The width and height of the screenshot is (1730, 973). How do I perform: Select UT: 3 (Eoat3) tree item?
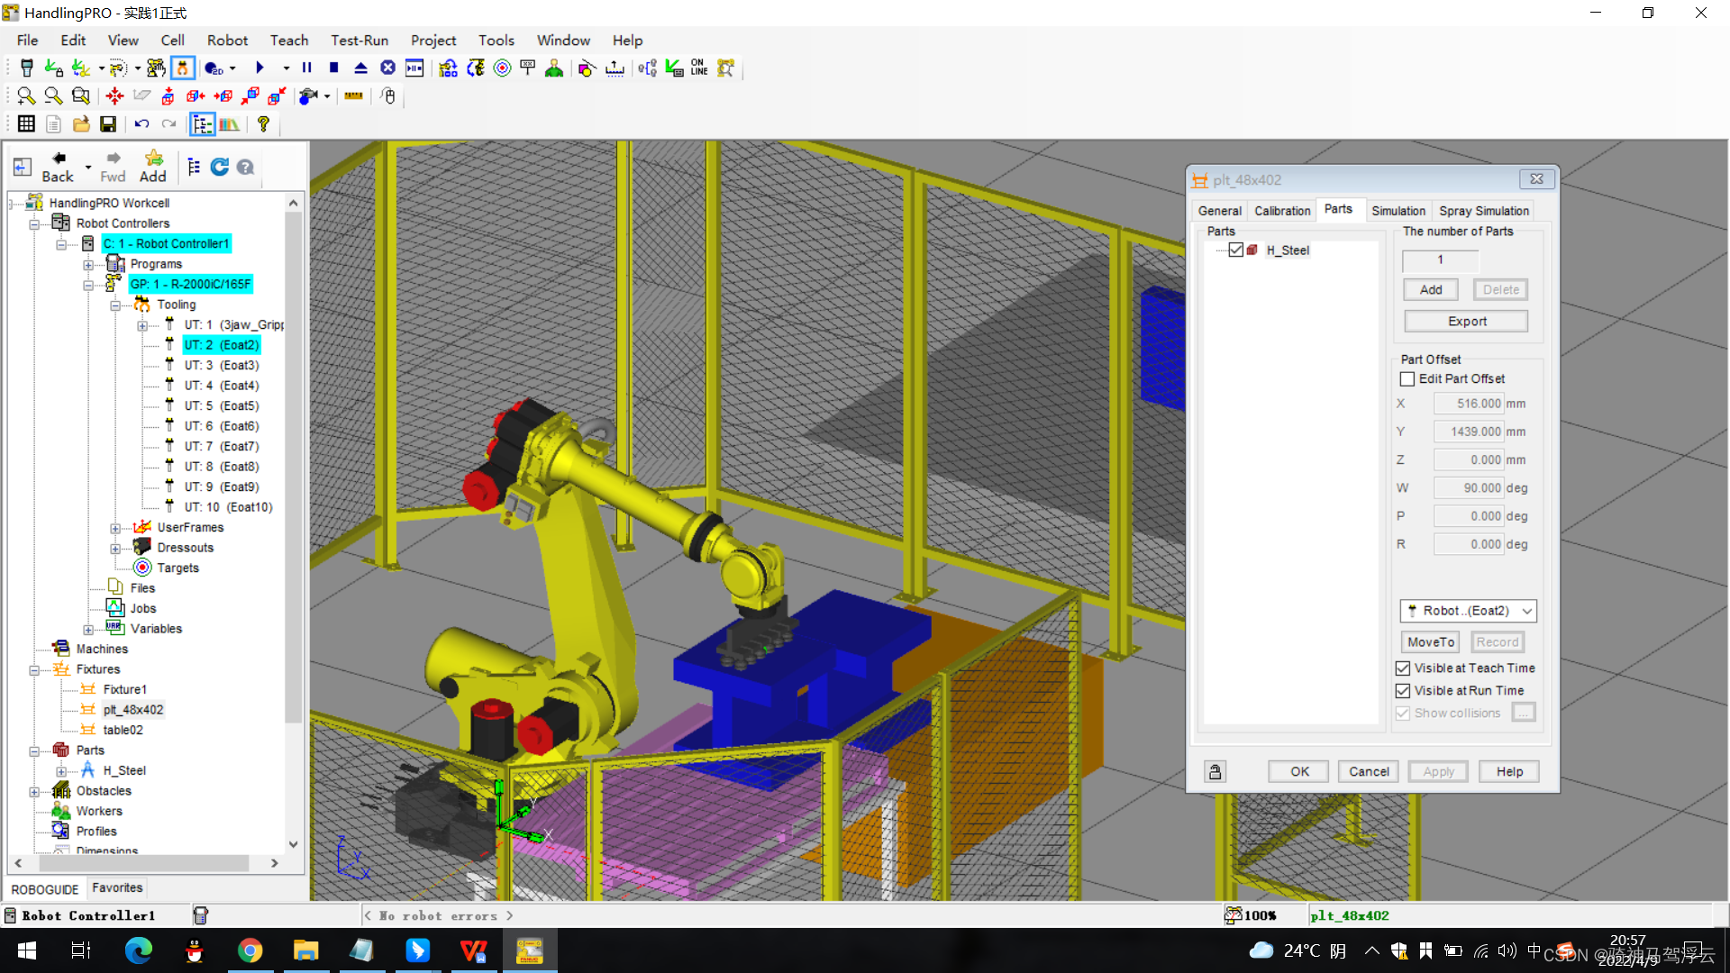(221, 365)
